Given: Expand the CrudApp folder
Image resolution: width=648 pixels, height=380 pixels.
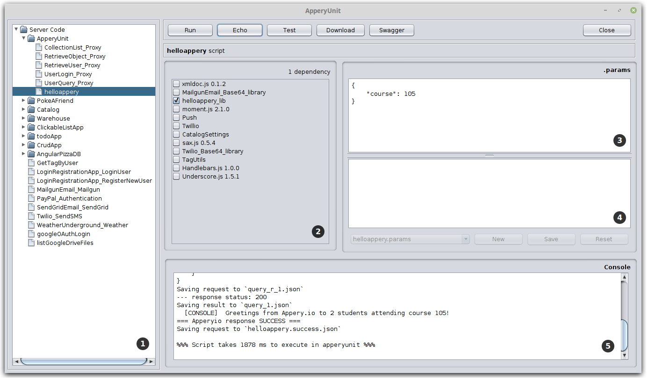Looking at the screenshot, I should pos(24,145).
